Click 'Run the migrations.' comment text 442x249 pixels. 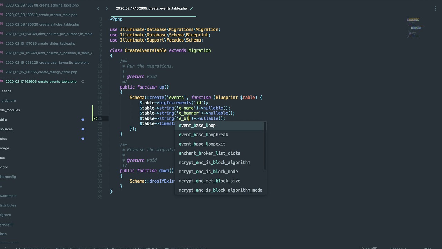click(150, 66)
